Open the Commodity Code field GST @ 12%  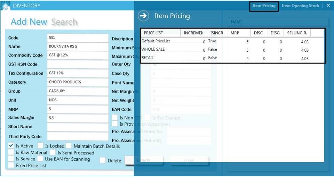78,55
